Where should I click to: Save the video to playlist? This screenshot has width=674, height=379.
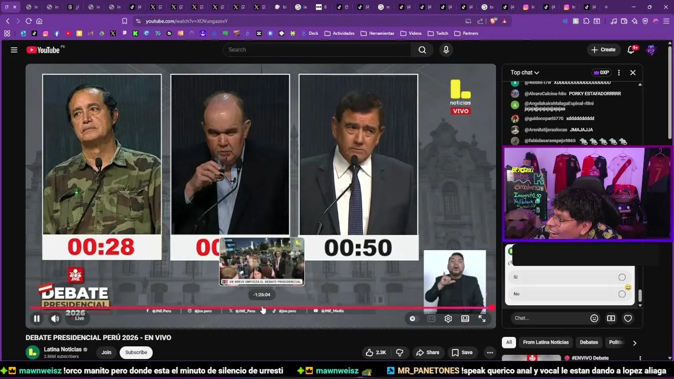pyautogui.click(x=462, y=352)
